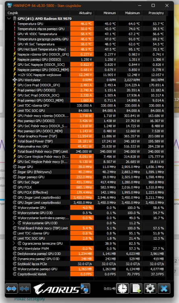
Task: Click the icon beside Częstotliwość klatek
Action: [x=15, y=274]
